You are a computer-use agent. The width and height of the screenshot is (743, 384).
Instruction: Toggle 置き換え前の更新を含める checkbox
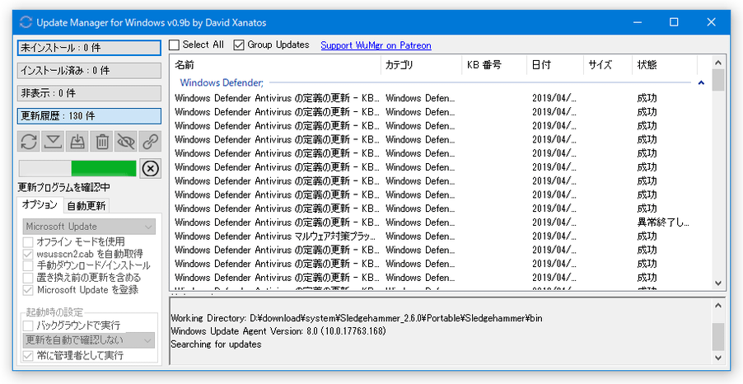[x=29, y=278]
